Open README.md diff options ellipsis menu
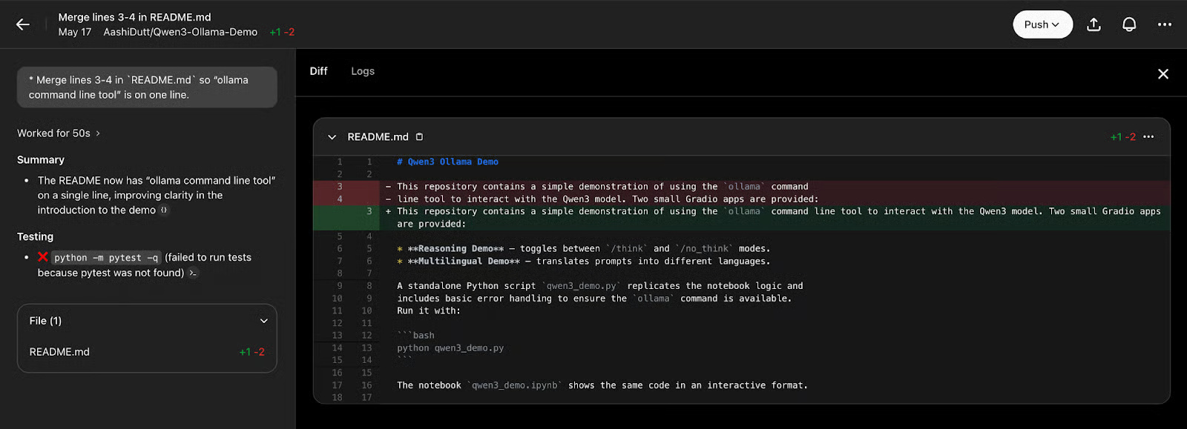Viewport: 1187px width, 429px height. tap(1148, 137)
